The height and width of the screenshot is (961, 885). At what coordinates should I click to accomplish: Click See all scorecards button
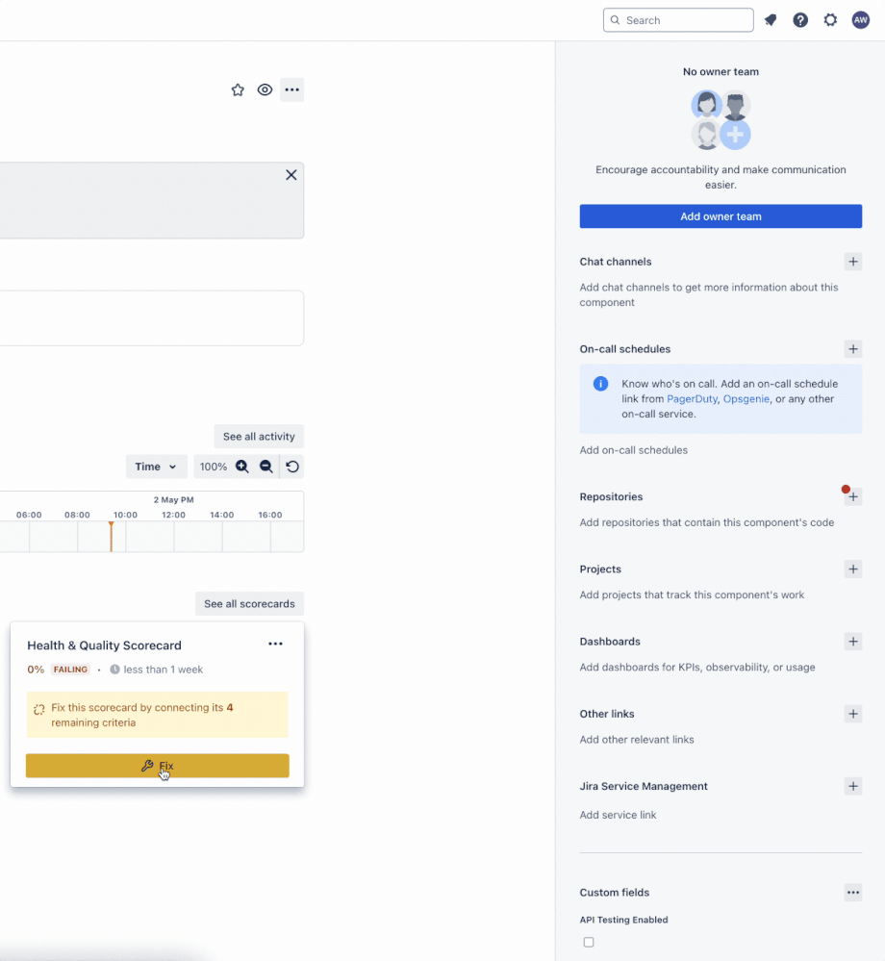(249, 604)
